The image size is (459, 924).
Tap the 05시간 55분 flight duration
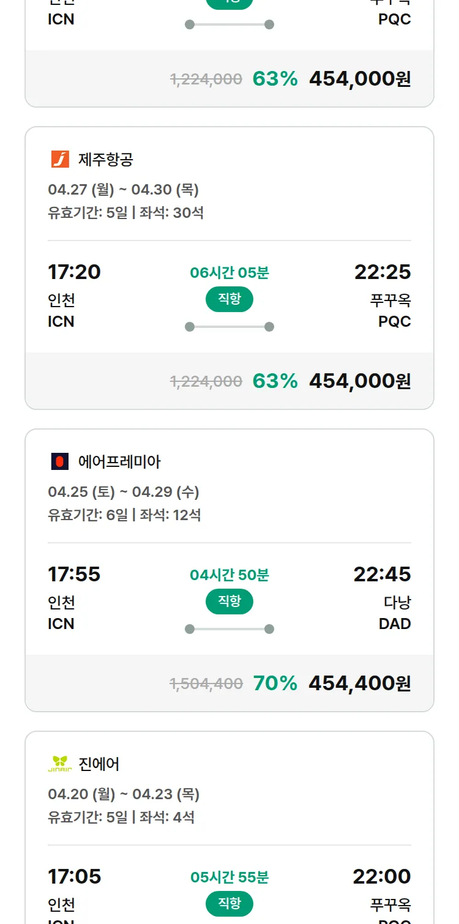(x=229, y=877)
